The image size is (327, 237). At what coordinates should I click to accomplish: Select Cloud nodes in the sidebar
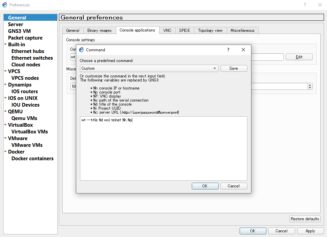coord(26,64)
